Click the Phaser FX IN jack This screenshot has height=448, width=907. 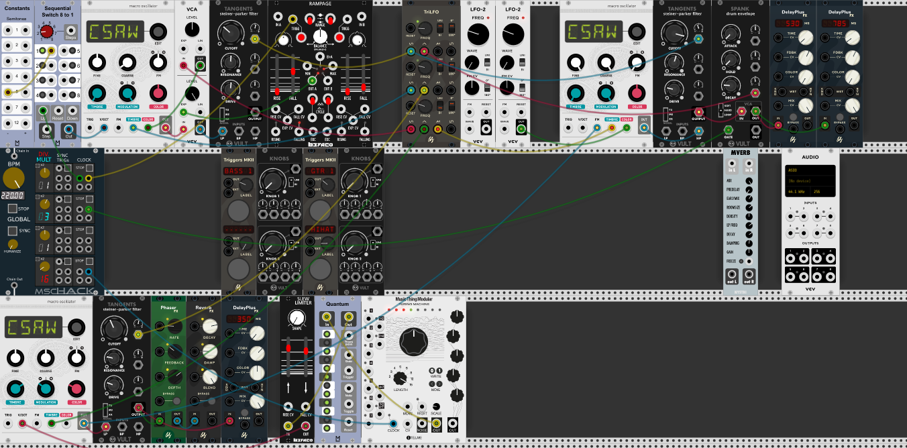tap(160, 421)
